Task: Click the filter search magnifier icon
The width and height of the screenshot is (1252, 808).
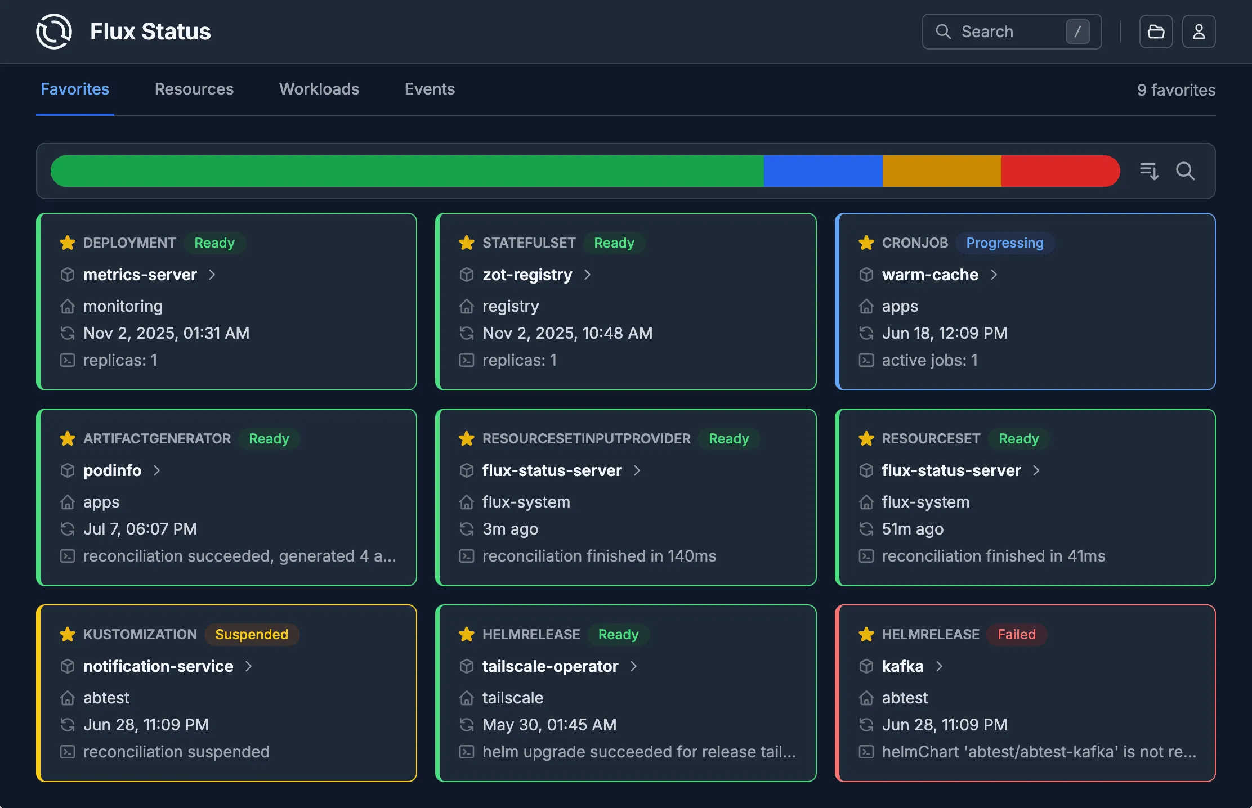Action: click(1185, 171)
